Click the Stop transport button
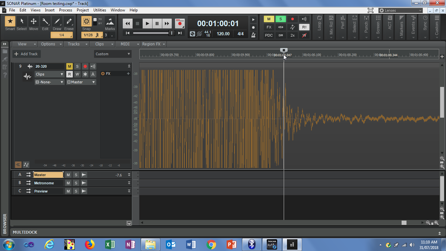446x251 pixels. (137, 24)
